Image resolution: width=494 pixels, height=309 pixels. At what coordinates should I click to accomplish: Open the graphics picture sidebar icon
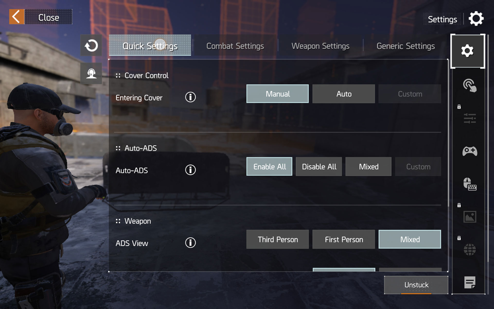click(x=469, y=217)
